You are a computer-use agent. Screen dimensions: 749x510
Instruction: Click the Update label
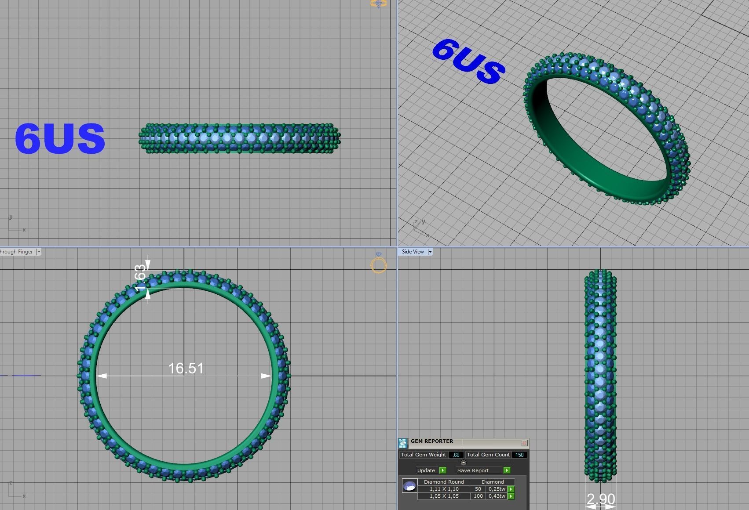pos(426,470)
